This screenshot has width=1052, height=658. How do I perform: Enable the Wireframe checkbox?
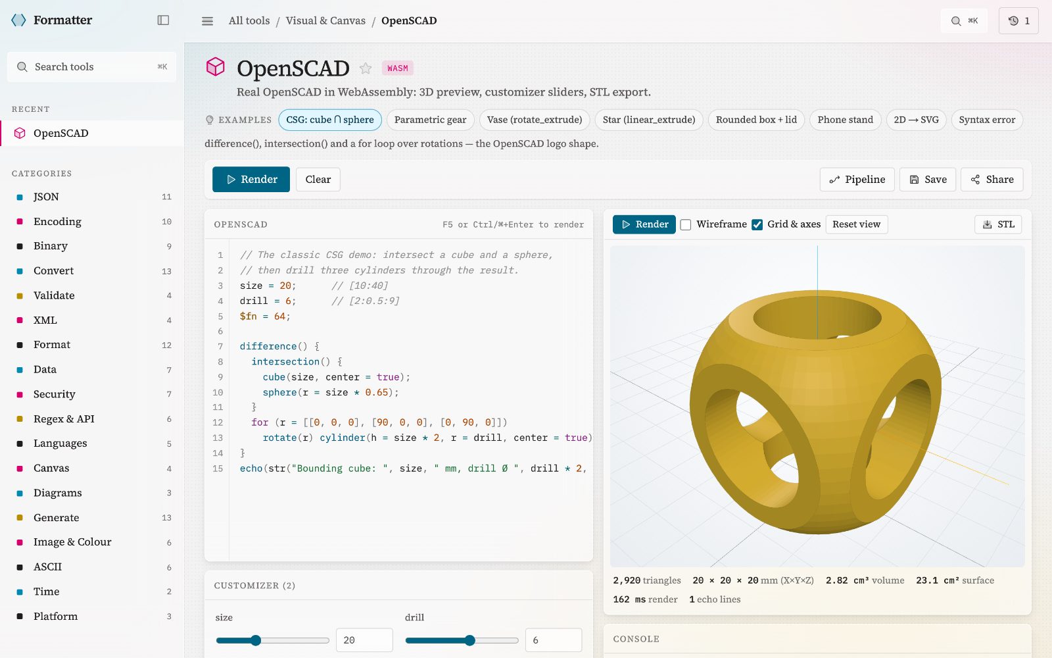686,224
